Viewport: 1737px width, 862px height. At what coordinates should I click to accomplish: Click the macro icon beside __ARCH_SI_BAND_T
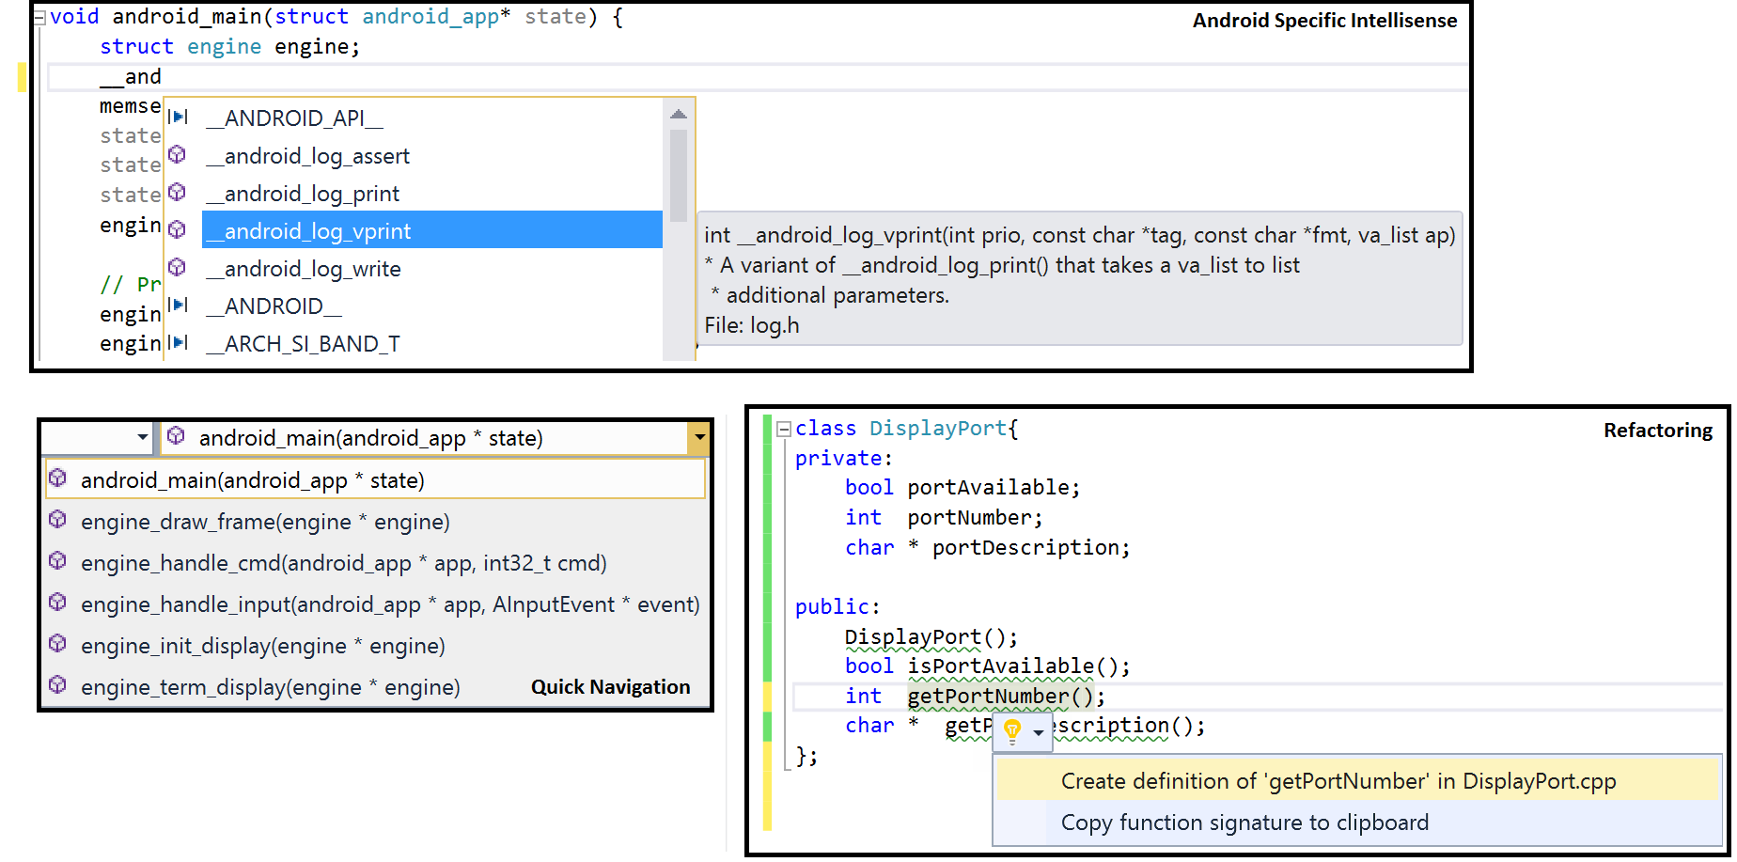[178, 343]
